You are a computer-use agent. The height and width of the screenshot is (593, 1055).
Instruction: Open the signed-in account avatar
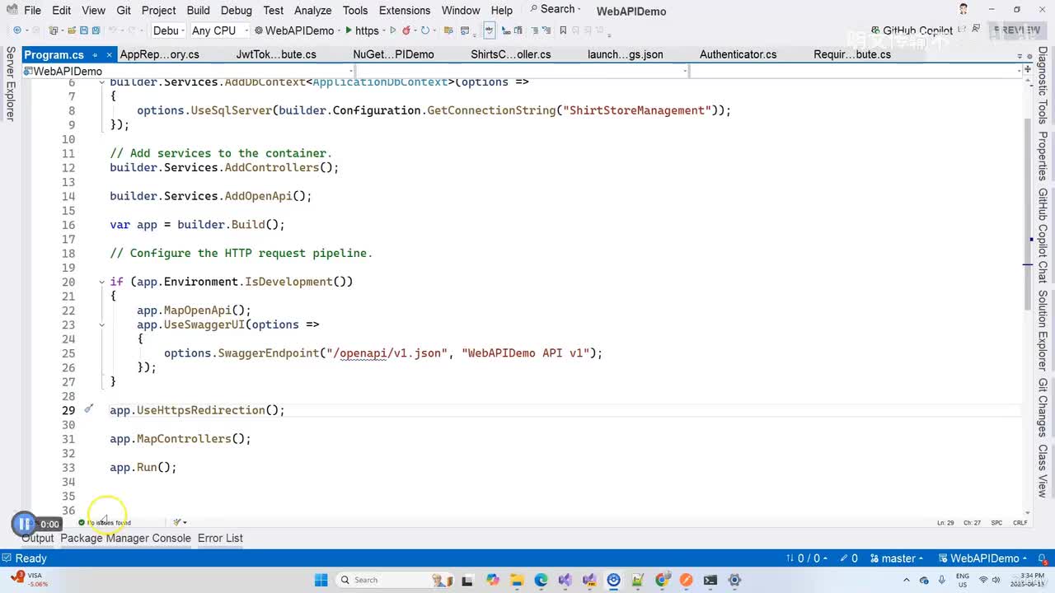[x=964, y=9]
